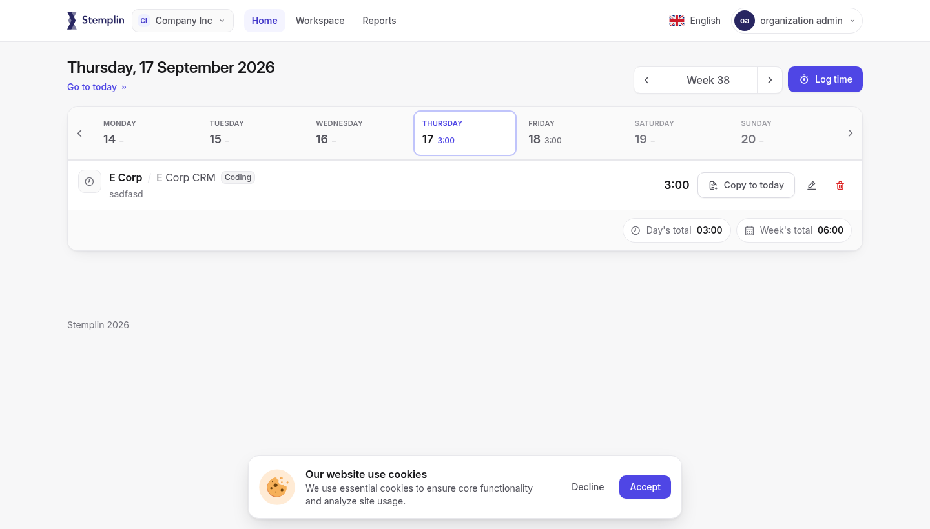The width and height of the screenshot is (930, 529).
Task: Open the Company Inc organization dropdown
Action: point(183,21)
